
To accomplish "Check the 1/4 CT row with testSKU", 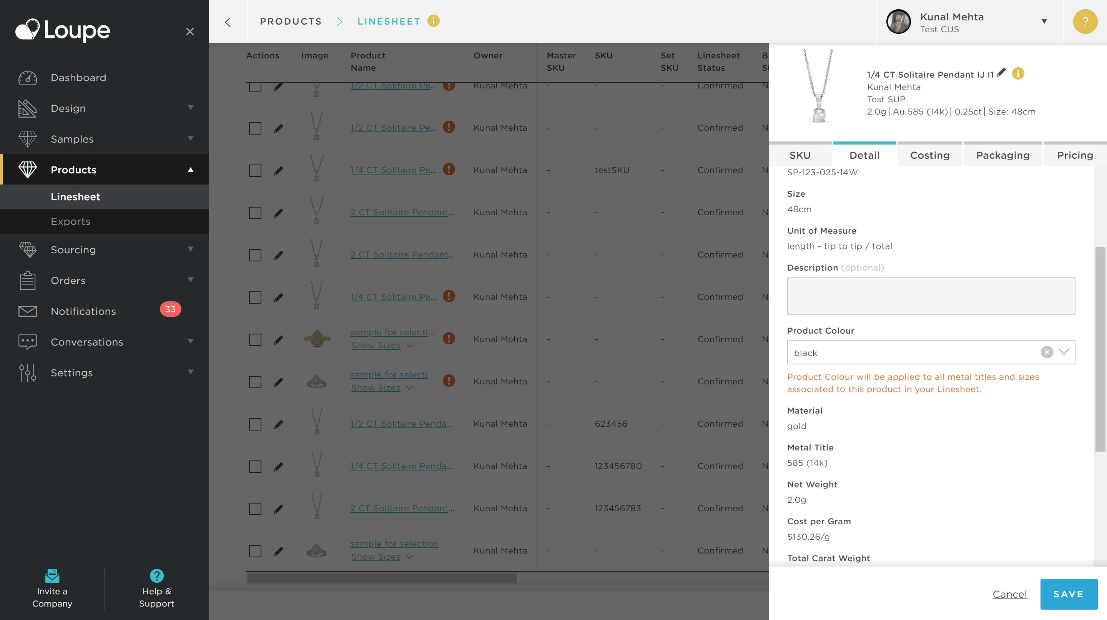I will click(255, 171).
